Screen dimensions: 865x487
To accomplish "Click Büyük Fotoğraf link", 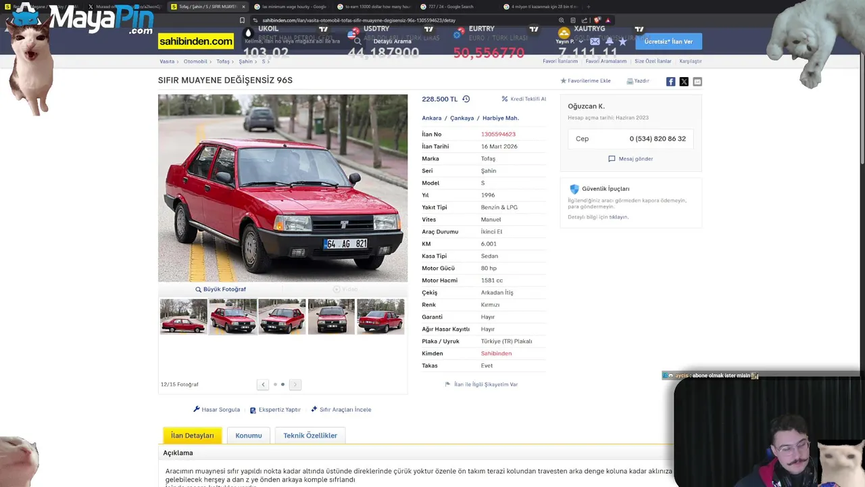I will tap(220, 289).
